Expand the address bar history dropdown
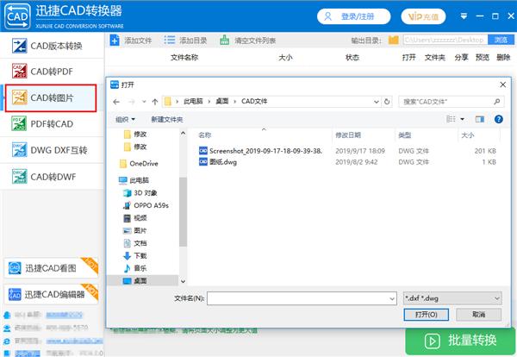The image size is (517, 357). 377,102
